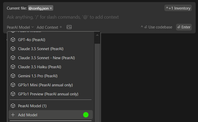Click Use codebase option
The width and height of the screenshot is (198, 122).
(156, 27)
